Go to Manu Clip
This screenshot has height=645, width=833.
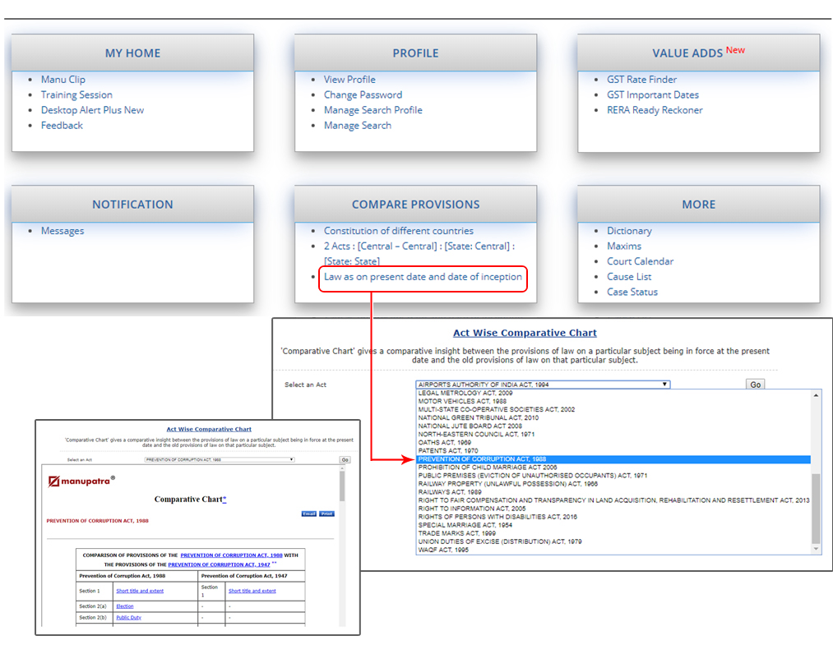click(63, 80)
